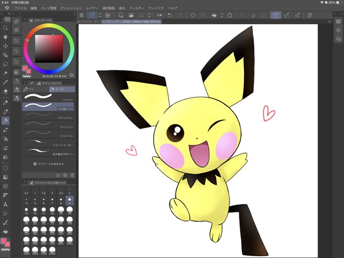The height and width of the screenshot is (258, 344).
Task: Select the Gradient tool
Action: [5, 177]
